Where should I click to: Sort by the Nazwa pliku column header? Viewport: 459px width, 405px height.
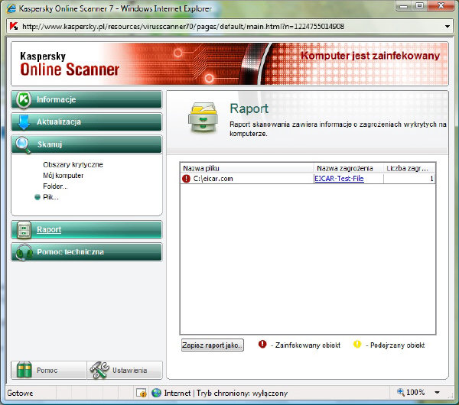247,168
